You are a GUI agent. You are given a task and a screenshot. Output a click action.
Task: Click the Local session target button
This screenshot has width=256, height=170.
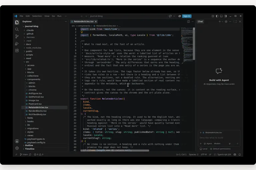coord(203,149)
